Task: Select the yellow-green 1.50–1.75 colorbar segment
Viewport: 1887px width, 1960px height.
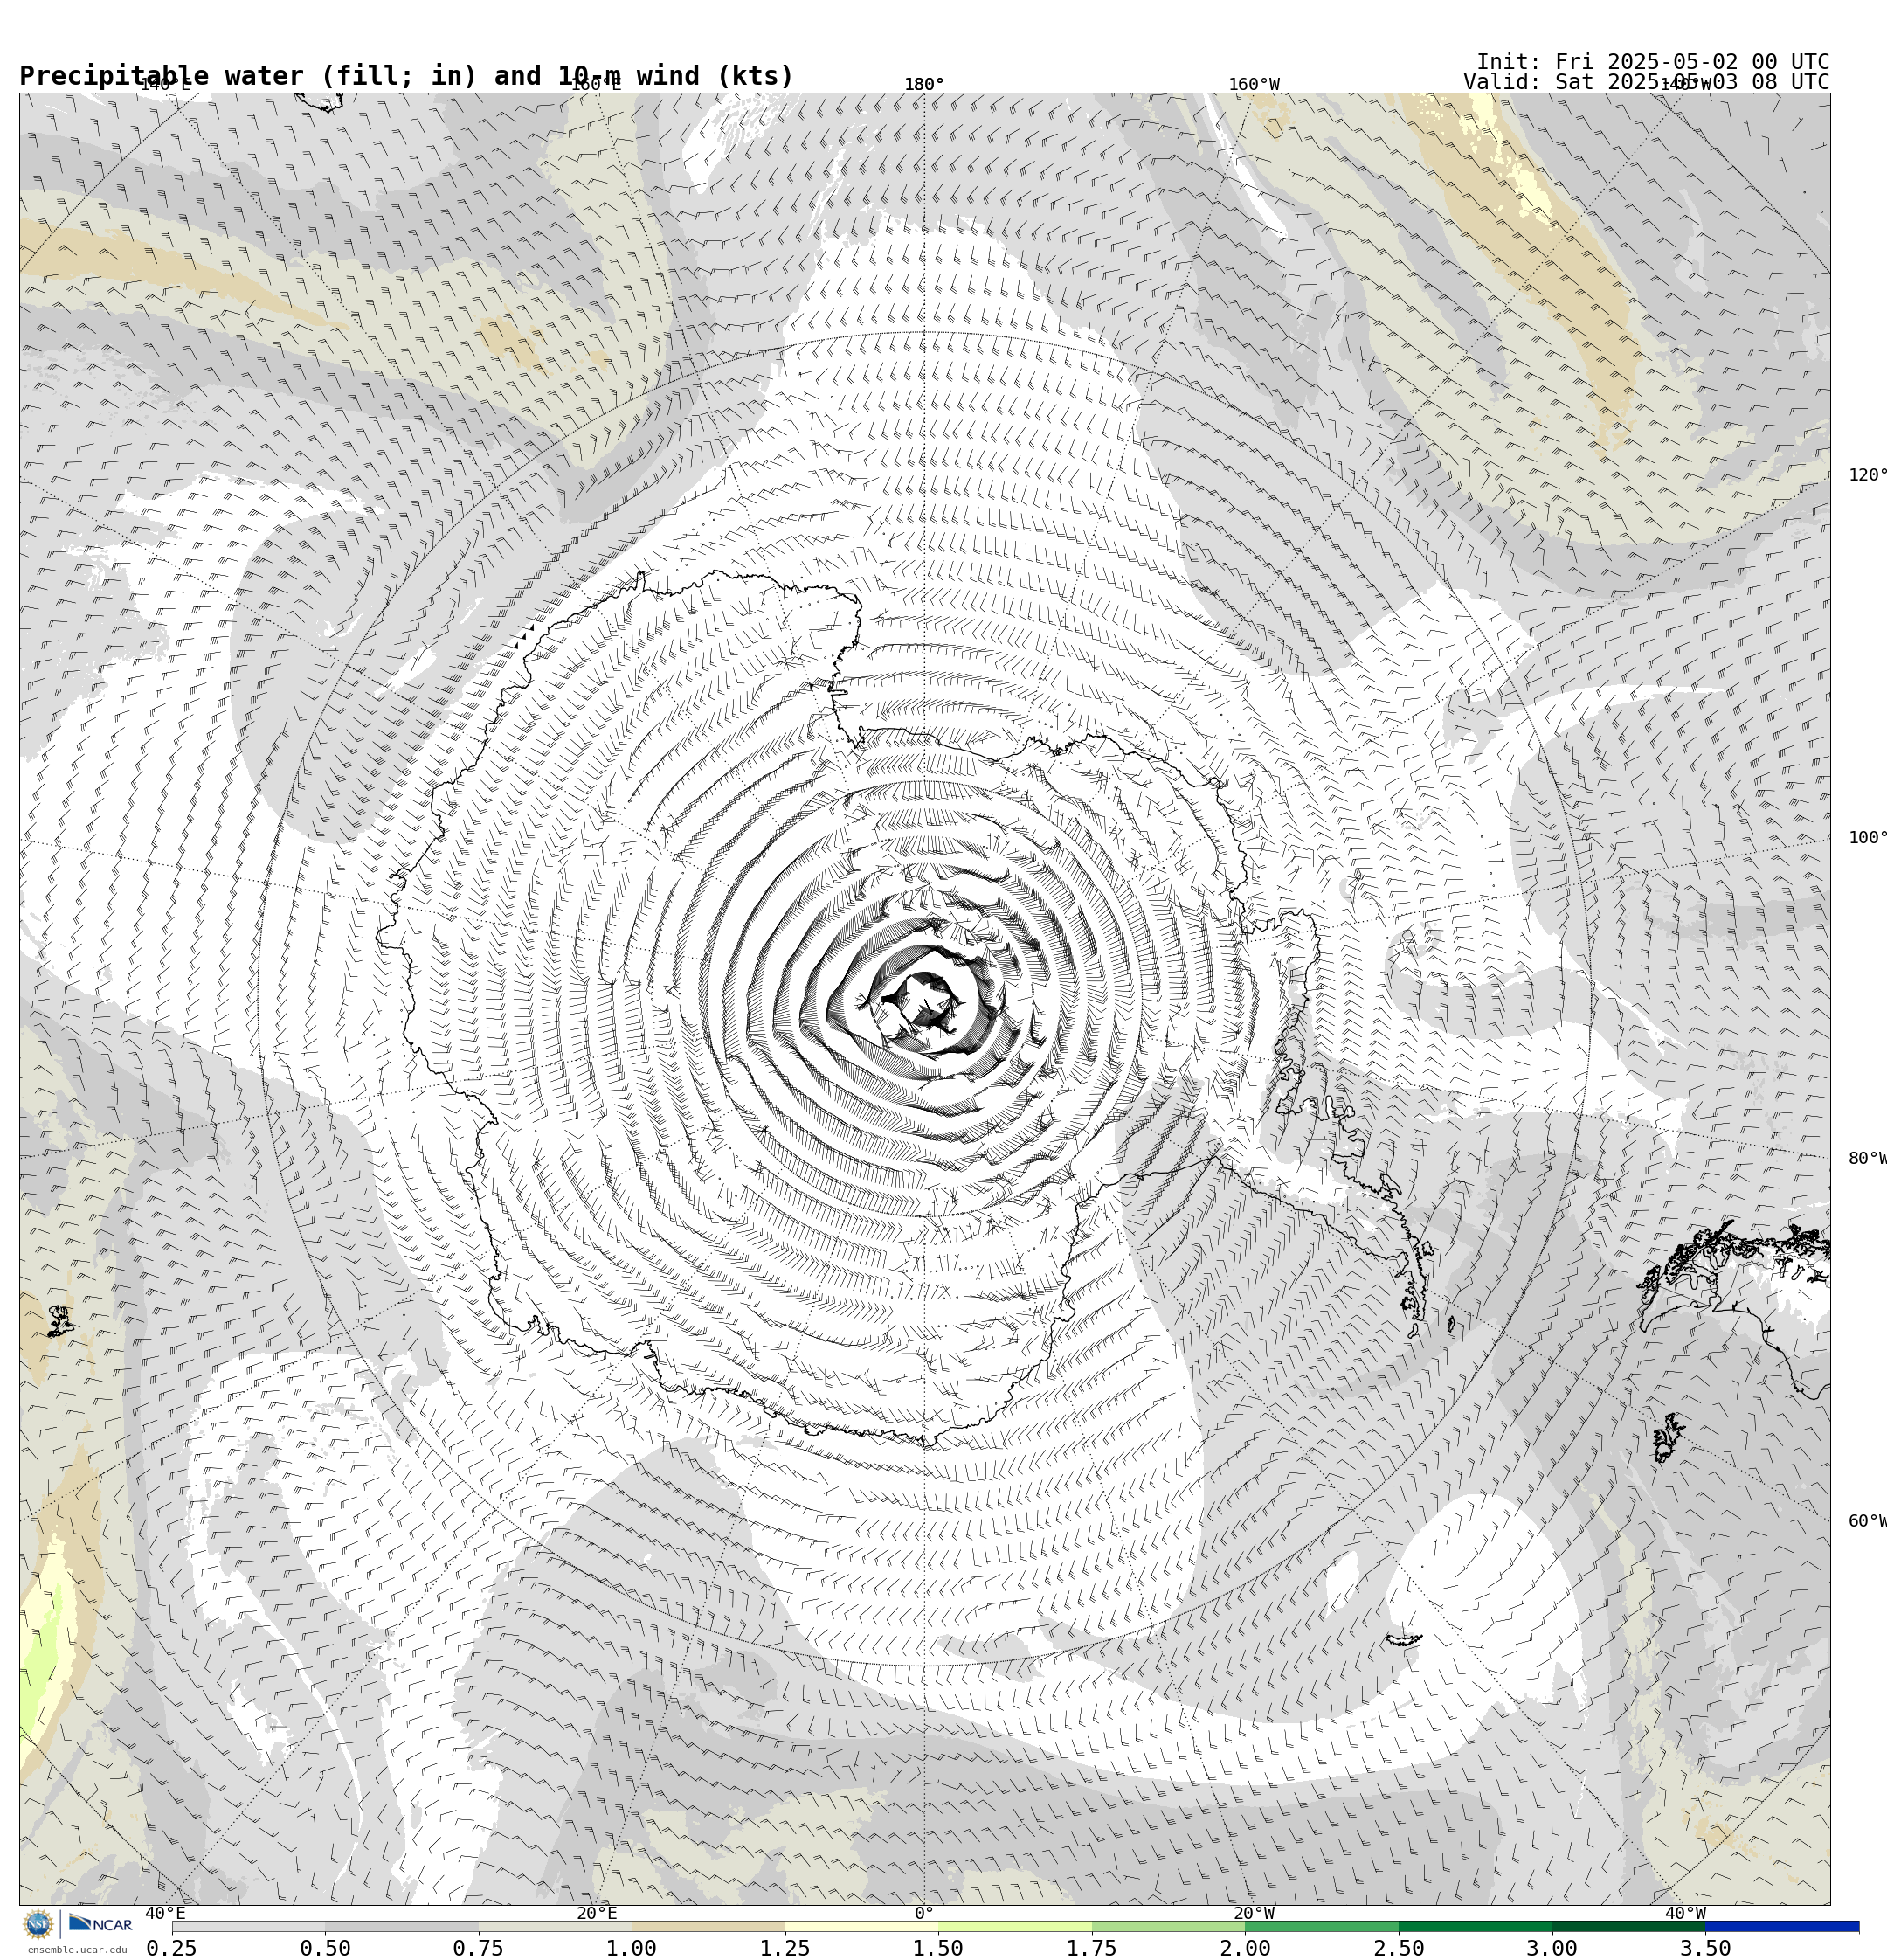Action: tap(1015, 1926)
